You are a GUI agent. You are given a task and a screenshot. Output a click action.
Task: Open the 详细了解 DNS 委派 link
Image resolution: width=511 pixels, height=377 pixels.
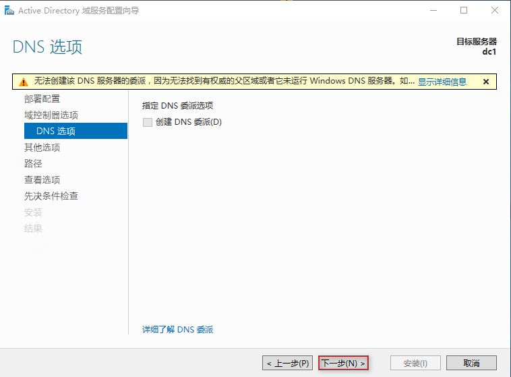pos(177,329)
